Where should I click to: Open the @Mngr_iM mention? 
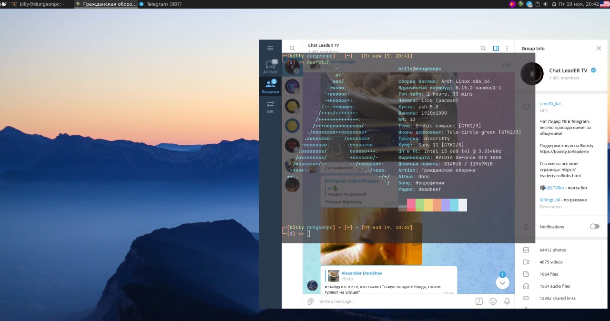tap(550, 200)
